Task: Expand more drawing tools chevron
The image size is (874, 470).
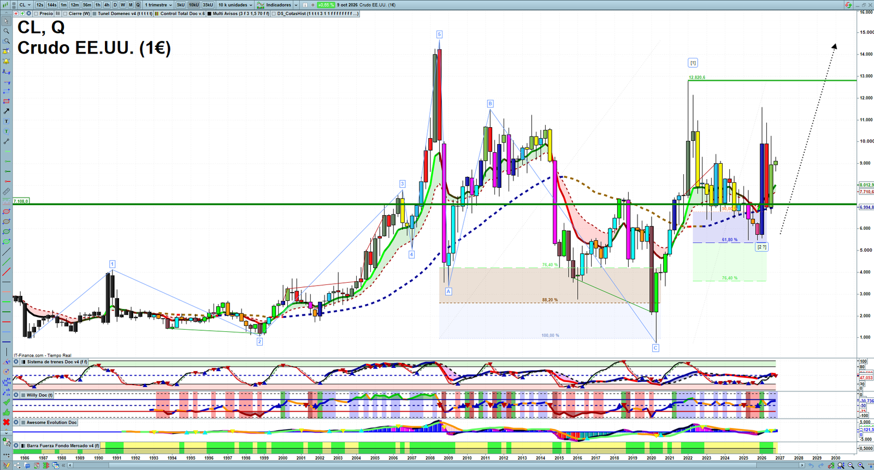Action: [x=6, y=433]
